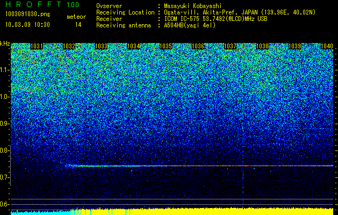Click the filename 1003091030.png
Viewport: 338px width, 215px height.
pyautogui.click(x=28, y=15)
